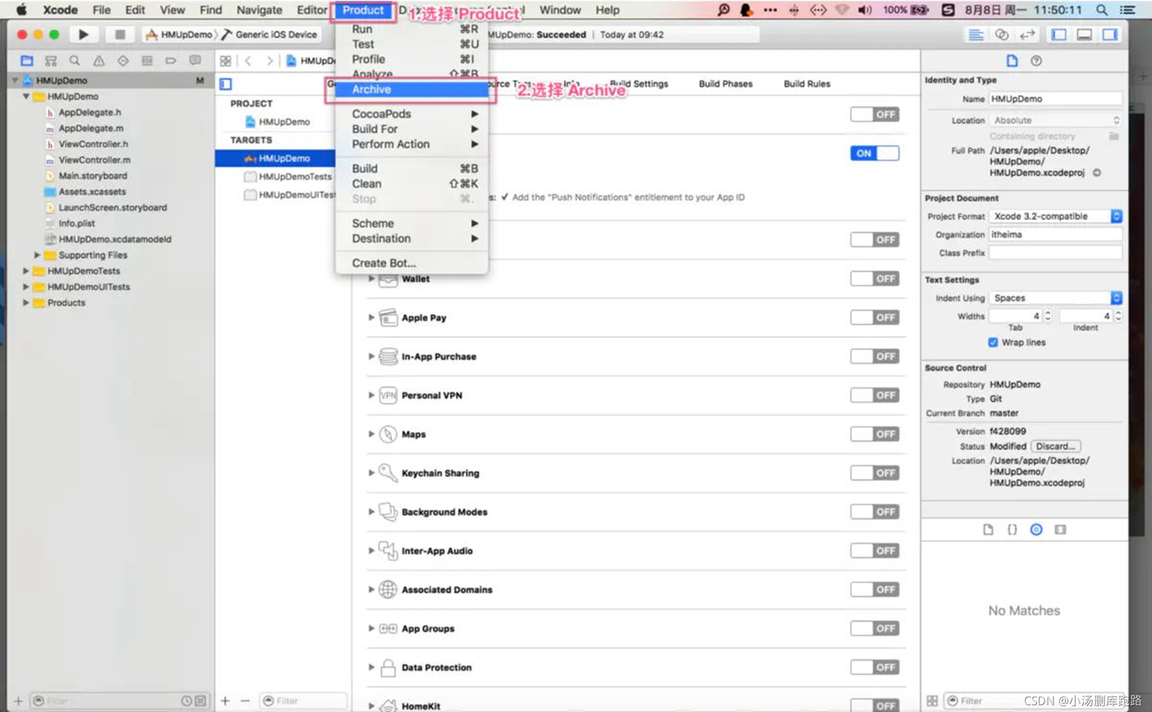Switch to the Build Phases tab
Image resolution: width=1152 pixels, height=712 pixels.
pos(725,84)
